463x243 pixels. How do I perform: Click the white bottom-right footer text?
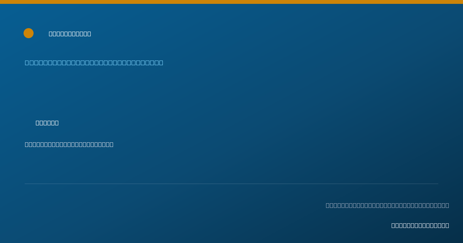tap(420, 225)
